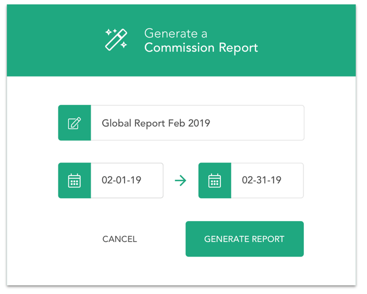Cancel the commission report dialog
This screenshot has width=367, height=294.
(x=119, y=239)
